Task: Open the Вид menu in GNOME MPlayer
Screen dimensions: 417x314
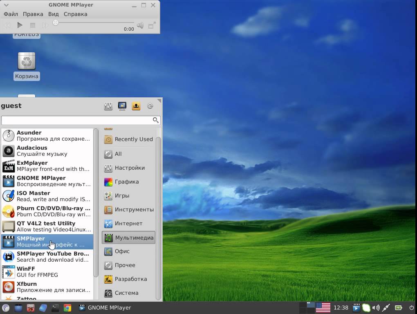Action: pos(54,14)
